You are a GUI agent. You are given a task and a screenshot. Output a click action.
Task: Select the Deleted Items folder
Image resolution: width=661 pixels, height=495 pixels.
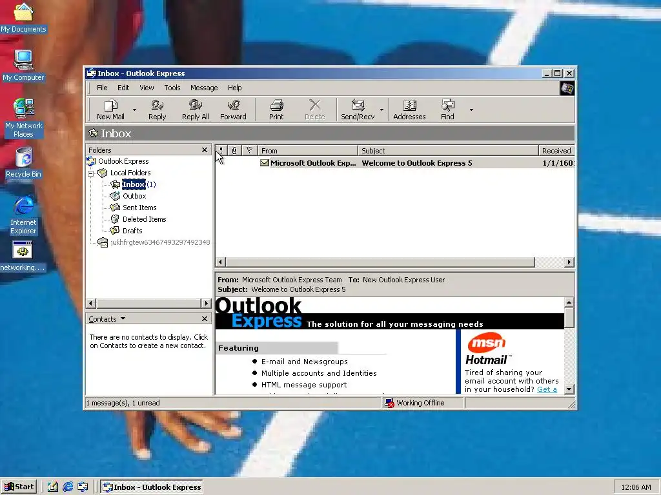(x=144, y=219)
